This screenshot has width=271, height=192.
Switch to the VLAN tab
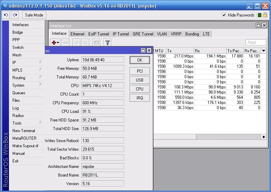click(162, 34)
